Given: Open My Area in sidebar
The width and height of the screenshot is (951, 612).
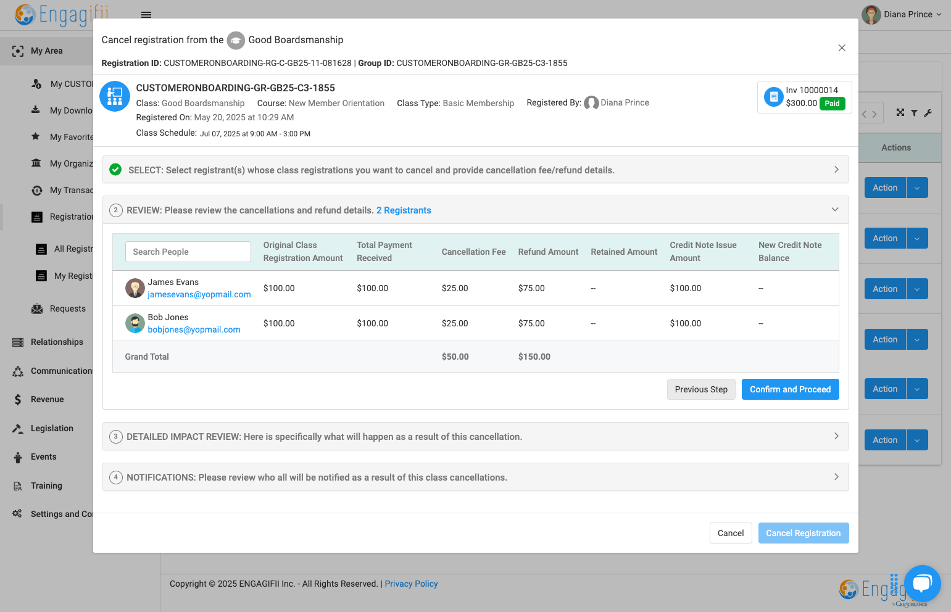Looking at the screenshot, I should (x=47, y=51).
